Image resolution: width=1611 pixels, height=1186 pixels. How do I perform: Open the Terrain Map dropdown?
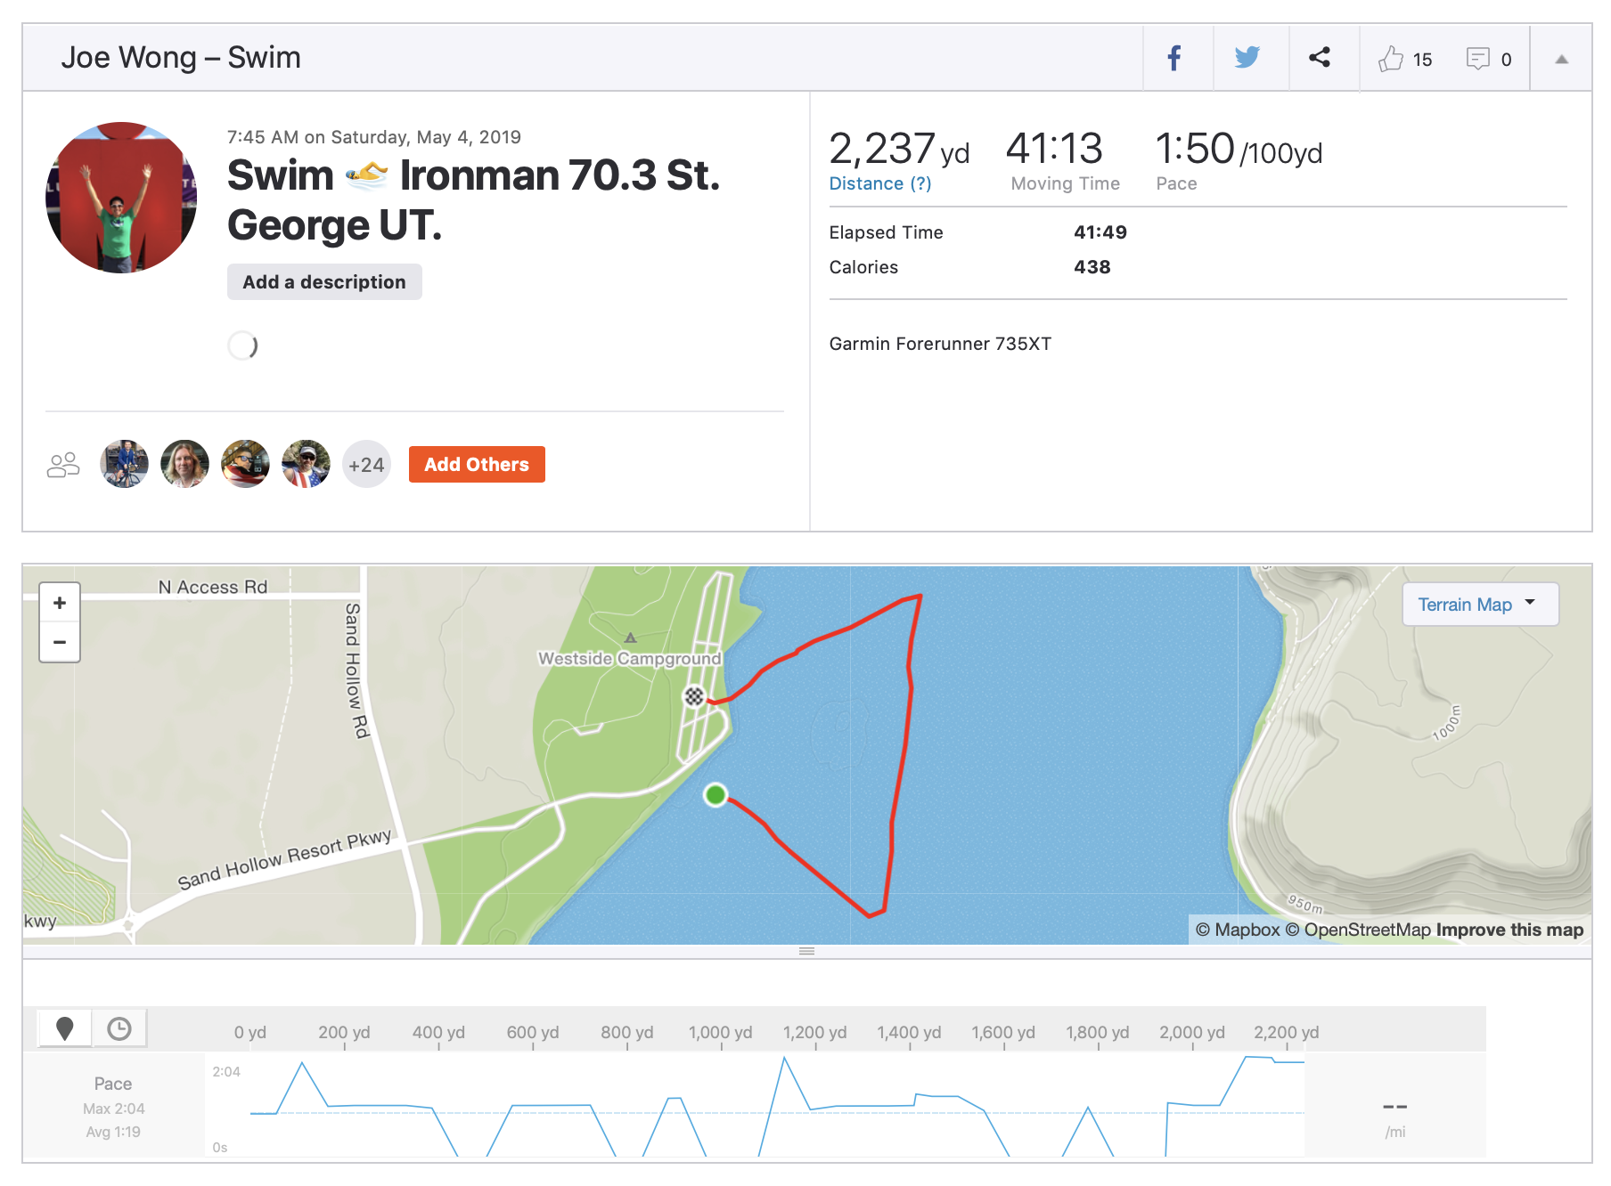[x=1479, y=605]
